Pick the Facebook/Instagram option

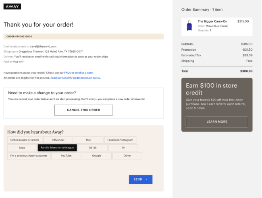120,140
